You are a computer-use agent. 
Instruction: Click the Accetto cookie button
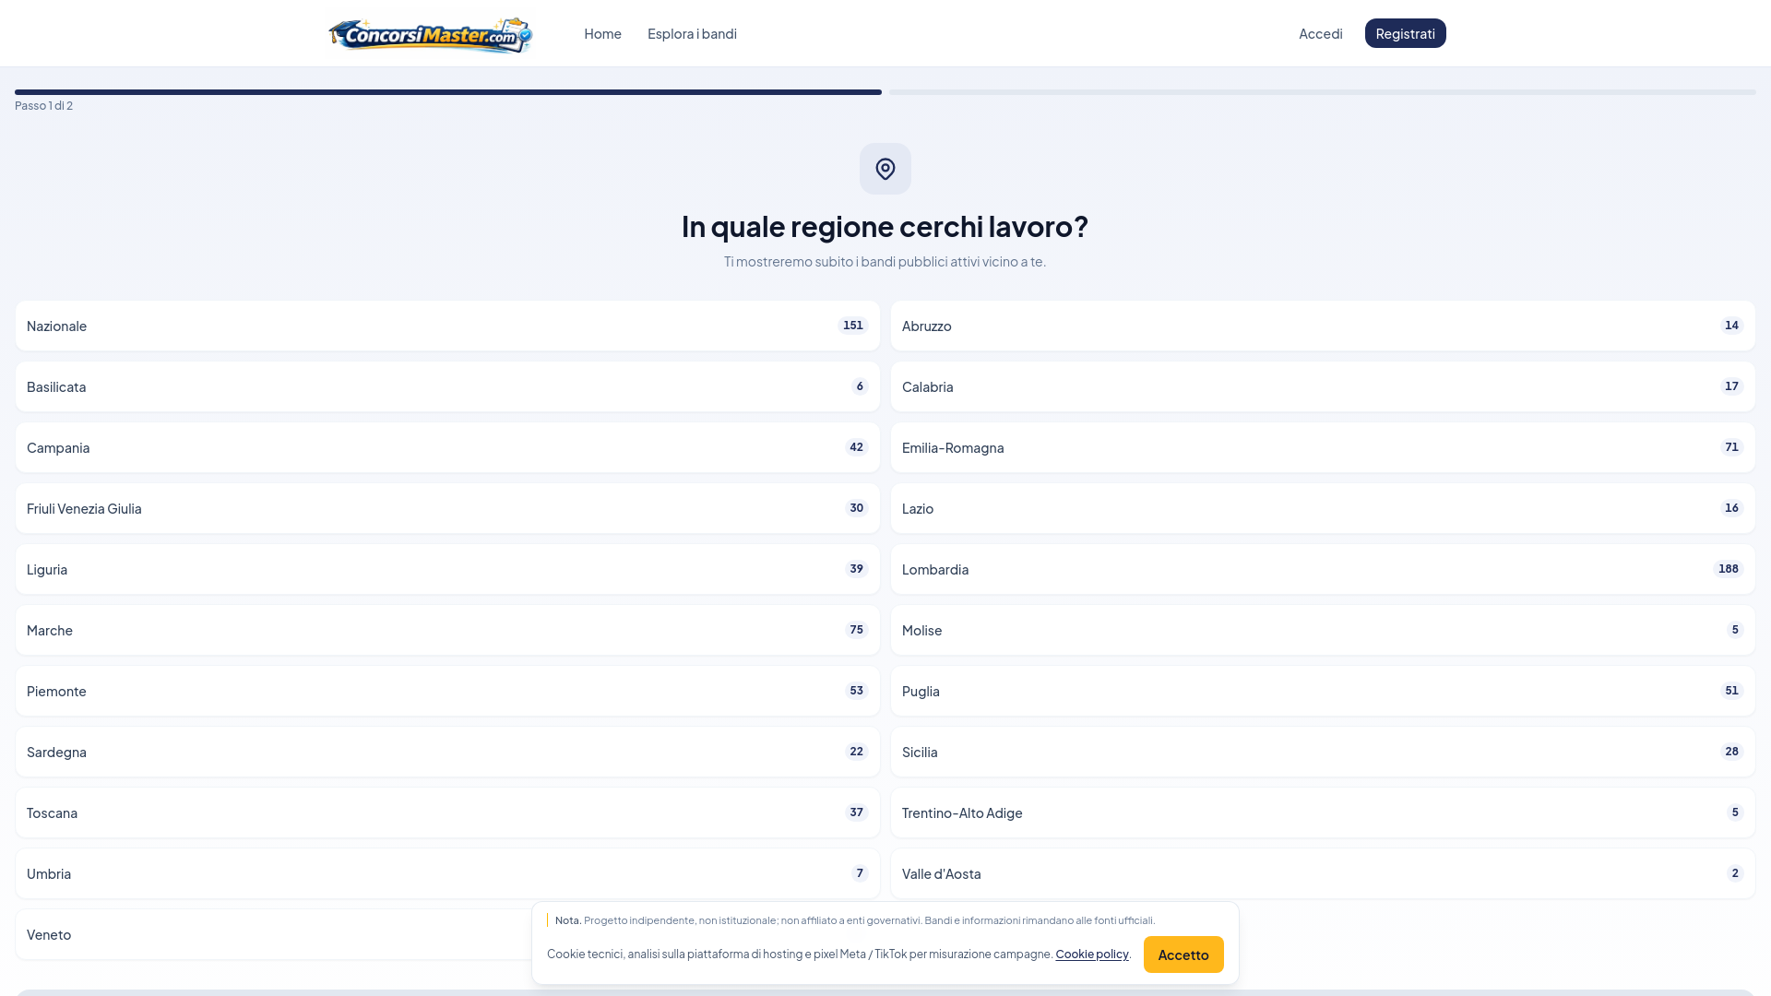point(1183,954)
